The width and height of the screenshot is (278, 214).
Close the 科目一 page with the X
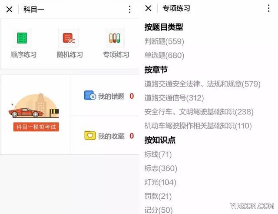point(10,9)
